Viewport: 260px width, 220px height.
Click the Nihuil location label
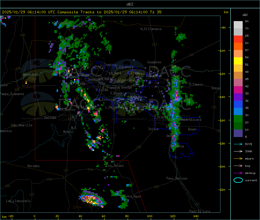(x=68, y=132)
